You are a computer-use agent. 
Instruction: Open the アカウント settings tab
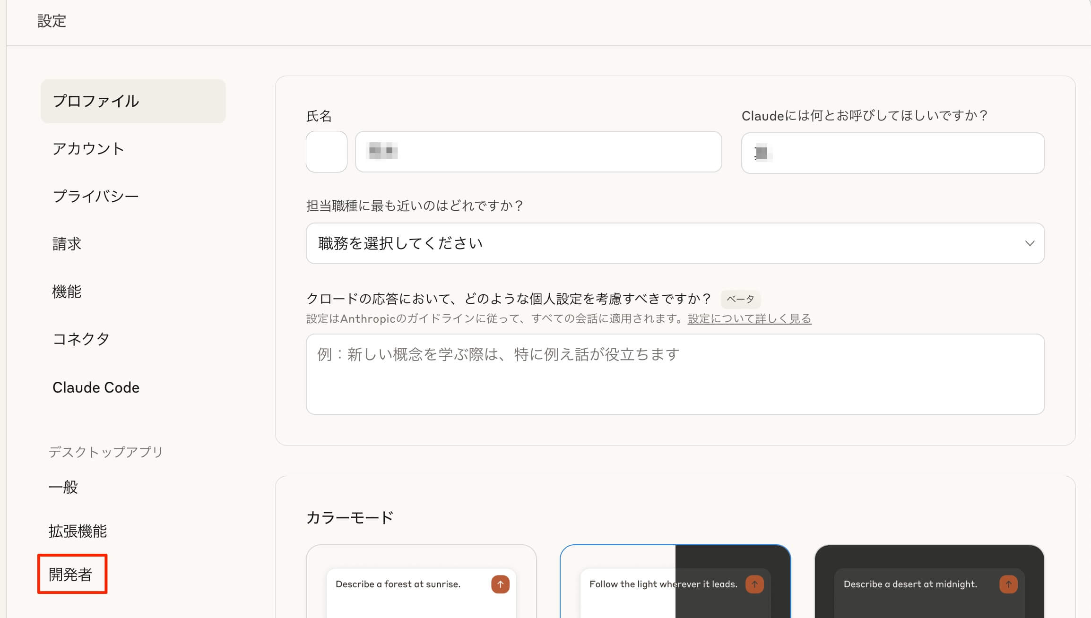[88, 149]
